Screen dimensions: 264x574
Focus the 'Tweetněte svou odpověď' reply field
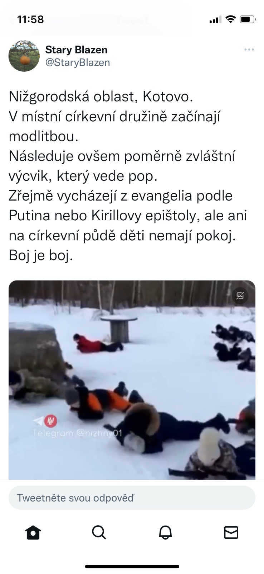pos(132,498)
